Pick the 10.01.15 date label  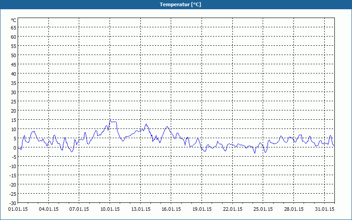[110, 209]
